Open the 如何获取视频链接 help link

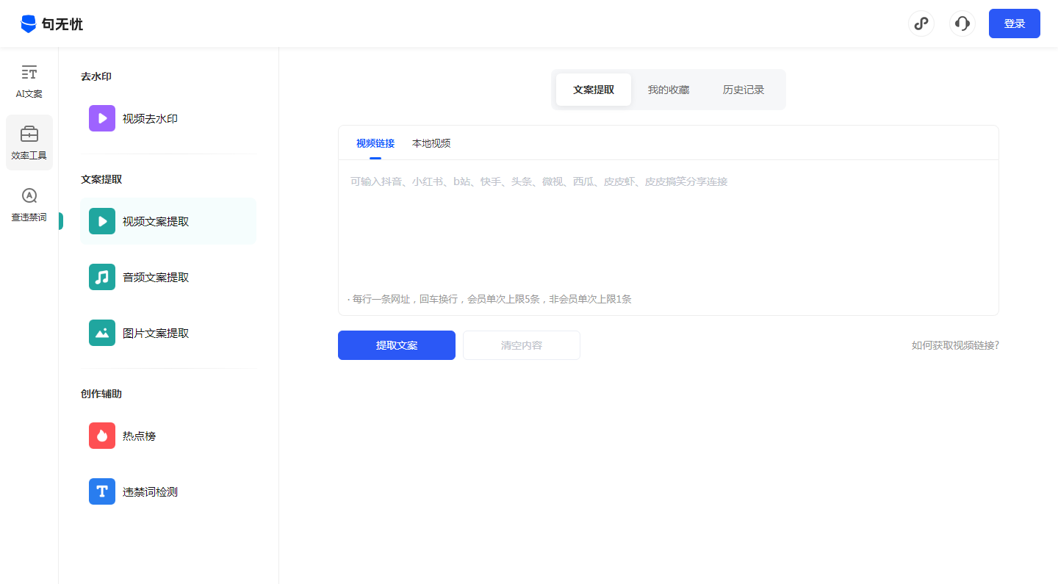click(x=955, y=345)
